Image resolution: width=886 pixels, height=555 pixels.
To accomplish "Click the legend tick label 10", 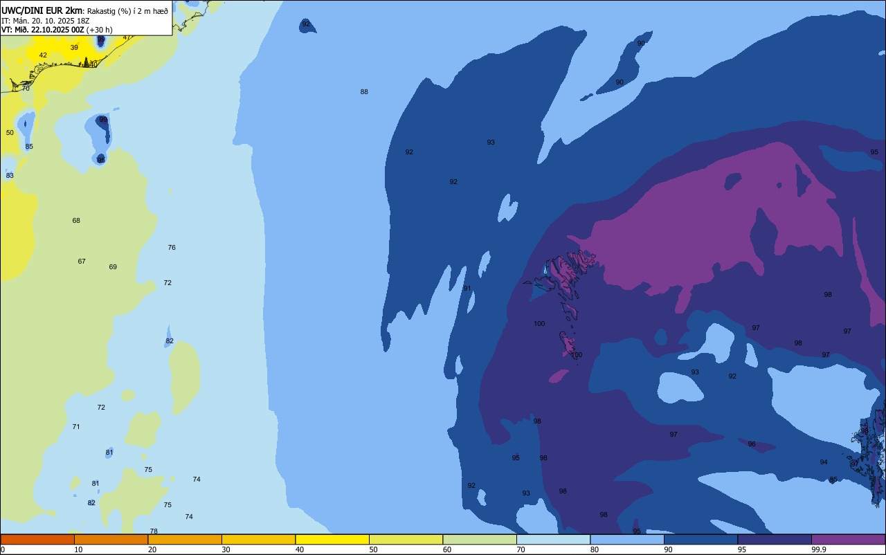I will [x=78, y=549].
